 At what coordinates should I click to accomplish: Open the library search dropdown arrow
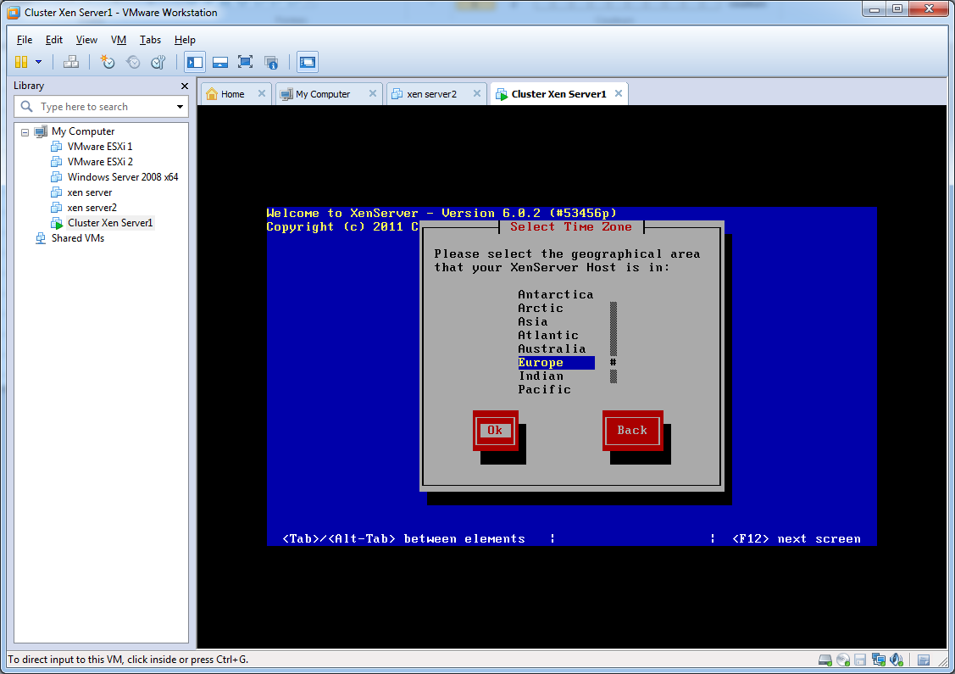pos(180,107)
